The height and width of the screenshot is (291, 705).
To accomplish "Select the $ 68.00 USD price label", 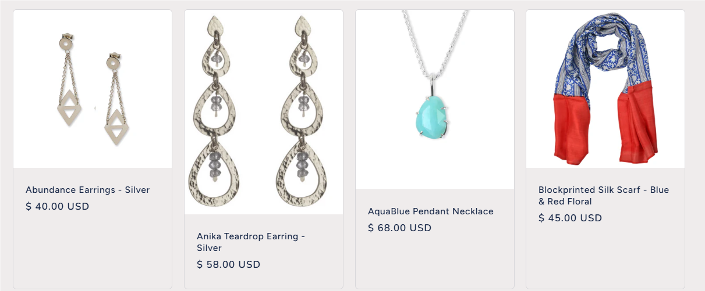I will (400, 228).
